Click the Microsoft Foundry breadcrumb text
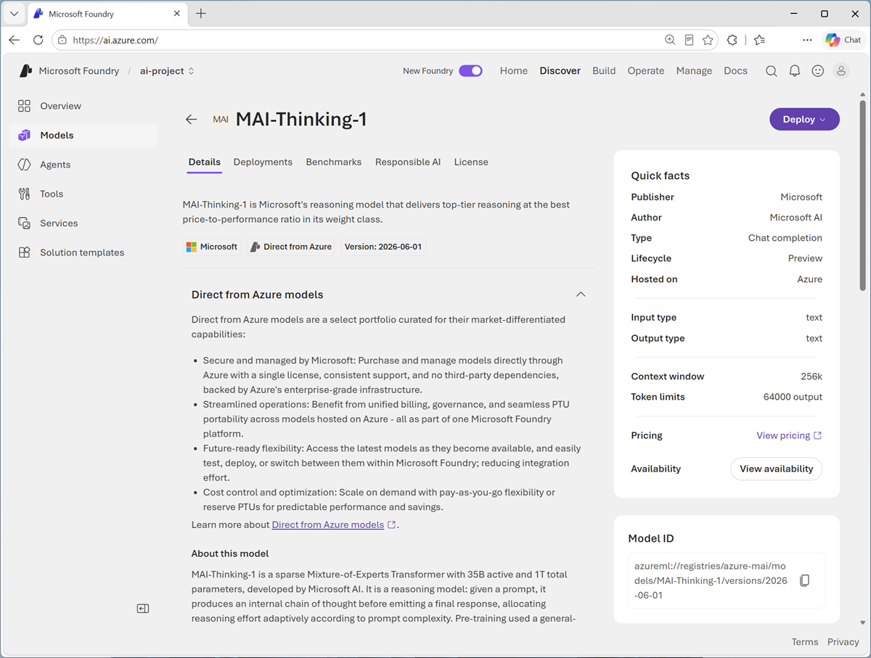Image resolution: width=871 pixels, height=658 pixels. 79,71
